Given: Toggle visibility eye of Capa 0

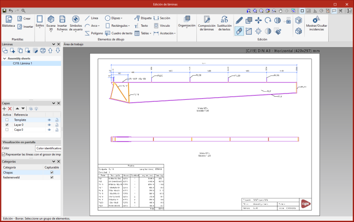Looking at the screenshot, I should point(48,130).
